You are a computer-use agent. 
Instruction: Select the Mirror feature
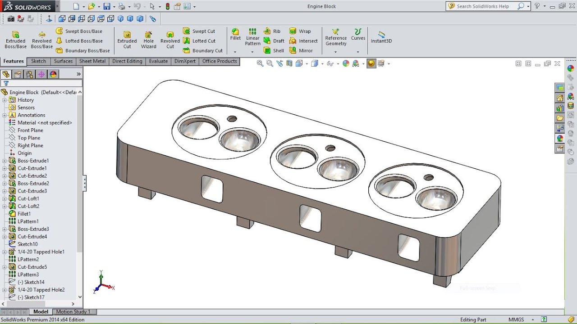click(x=301, y=50)
